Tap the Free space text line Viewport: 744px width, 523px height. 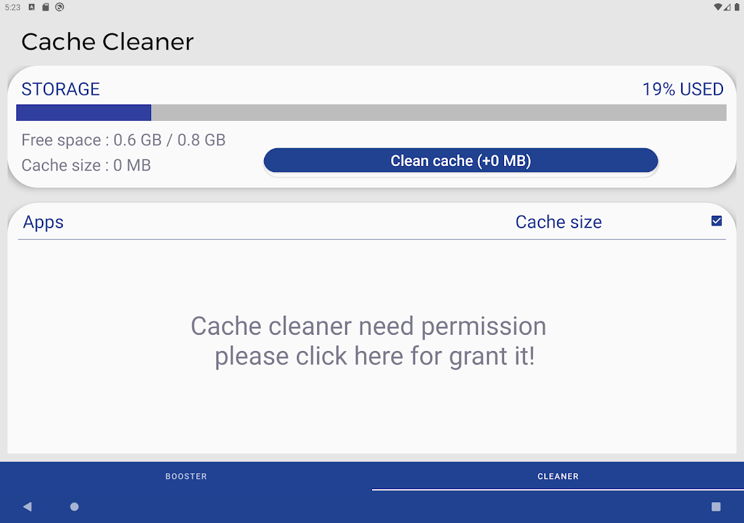click(124, 140)
